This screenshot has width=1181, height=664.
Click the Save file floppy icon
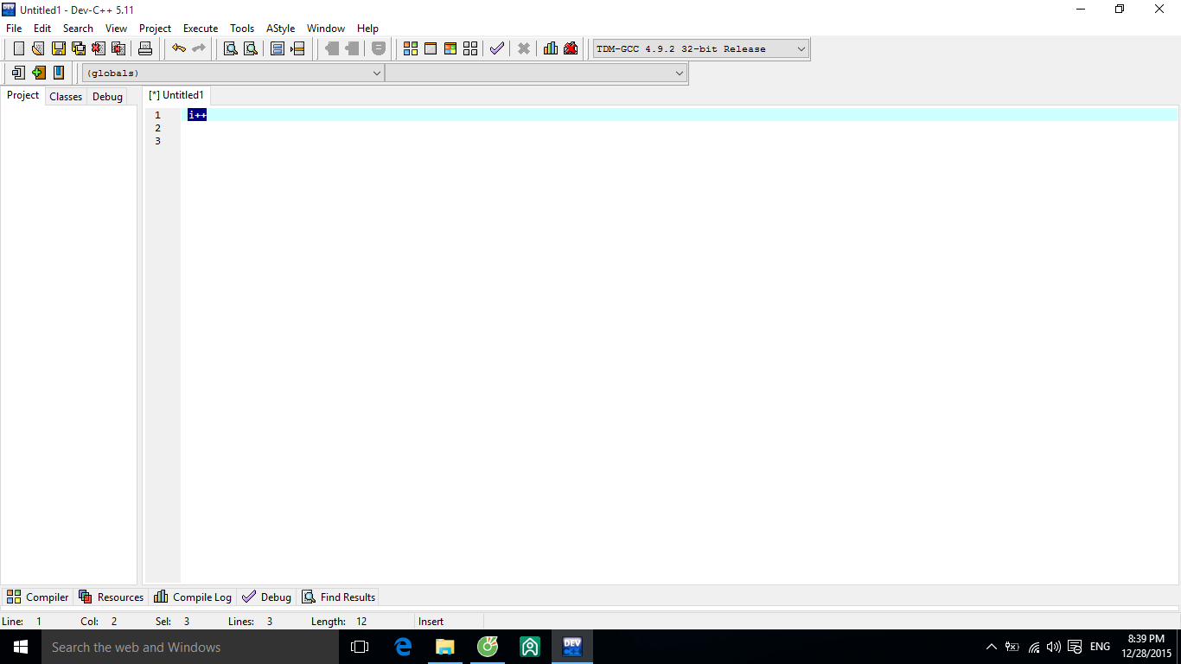pos(59,48)
